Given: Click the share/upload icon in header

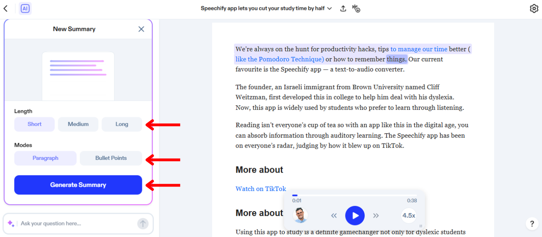Looking at the screenshot, I should click(x=343, y=8).
